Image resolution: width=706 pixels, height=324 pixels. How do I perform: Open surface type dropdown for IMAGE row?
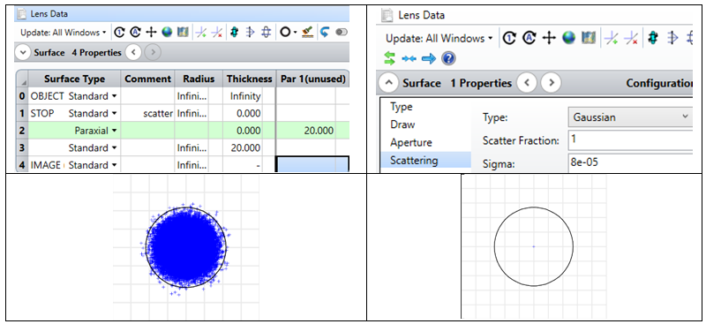click(115, 165)
